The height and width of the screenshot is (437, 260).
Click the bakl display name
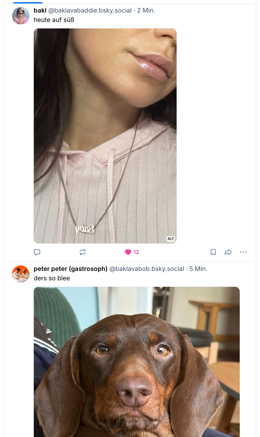pos(40,11)
